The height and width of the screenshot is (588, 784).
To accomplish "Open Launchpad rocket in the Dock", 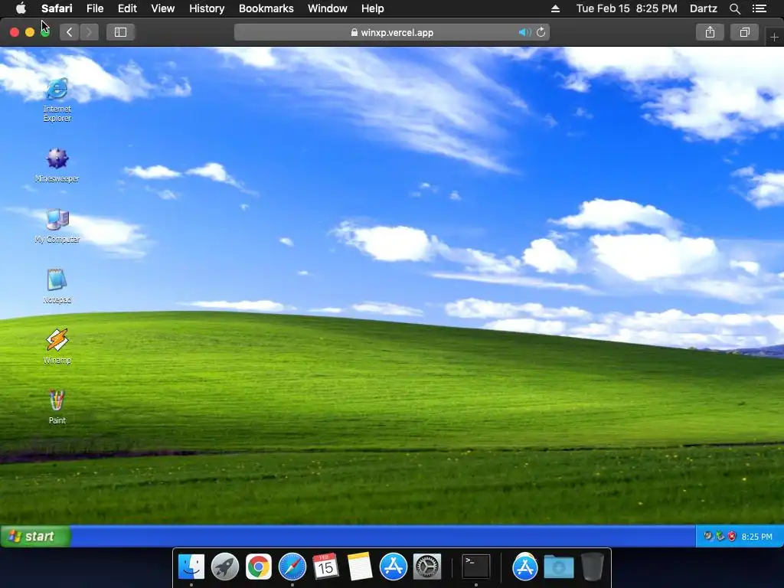I will pyautogui.click(x=225, y=567).
